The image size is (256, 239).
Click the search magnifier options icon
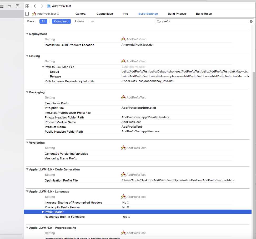click(159, 21)
